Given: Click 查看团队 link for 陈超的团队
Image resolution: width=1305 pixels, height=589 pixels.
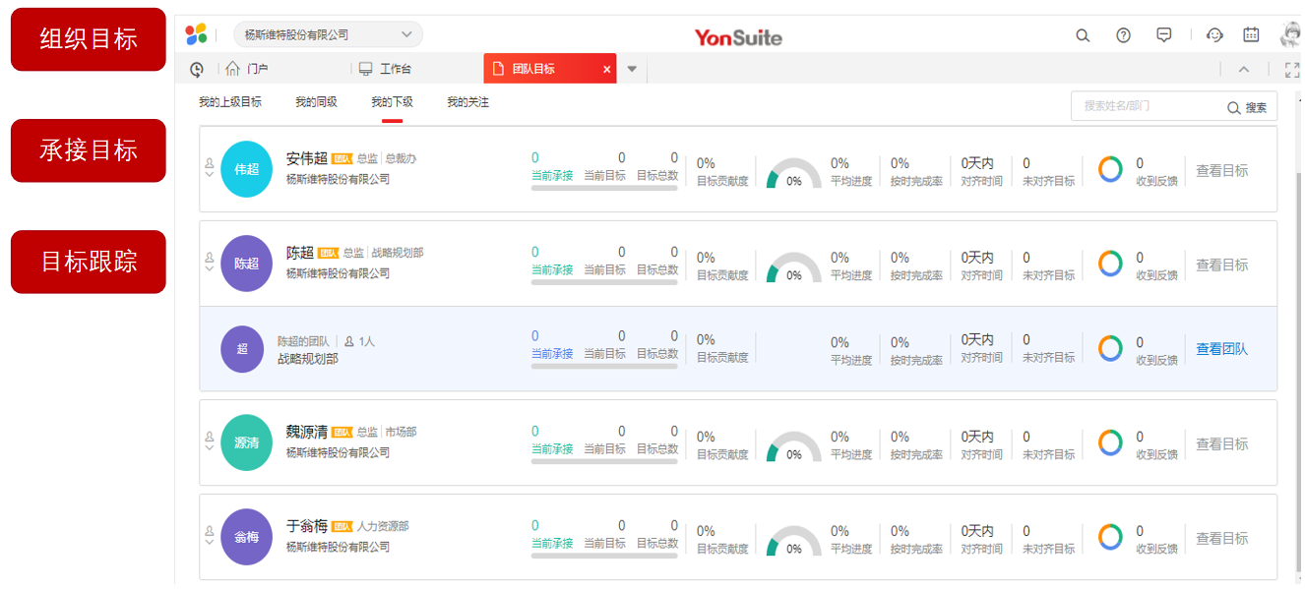Looking at the screenshot, I should (1221, 349).
